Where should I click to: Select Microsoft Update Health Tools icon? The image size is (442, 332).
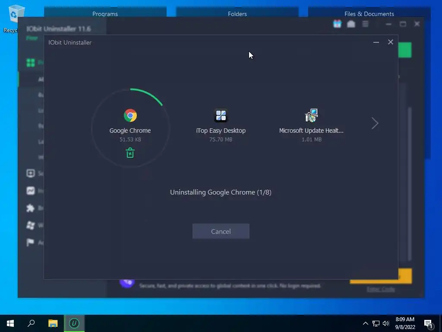312,115
